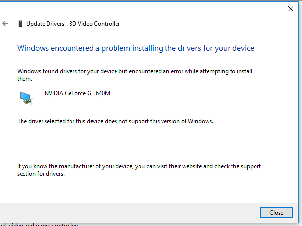Go back using the left arrow
This screenshot has width=302, height=226.
click(x=5, y=23)
